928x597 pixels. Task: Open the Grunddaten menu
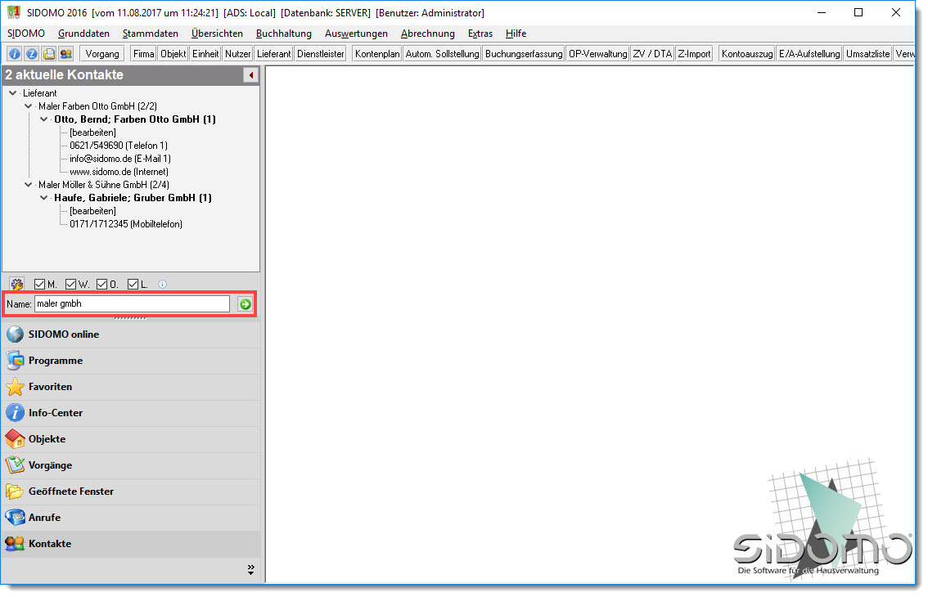pos(83,34)
